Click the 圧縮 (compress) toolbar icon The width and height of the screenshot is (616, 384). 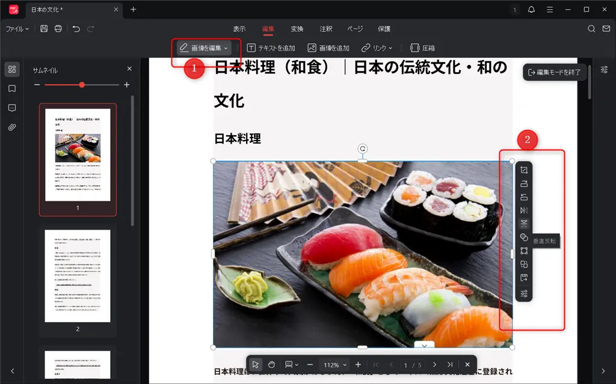(x=423, y=47)
